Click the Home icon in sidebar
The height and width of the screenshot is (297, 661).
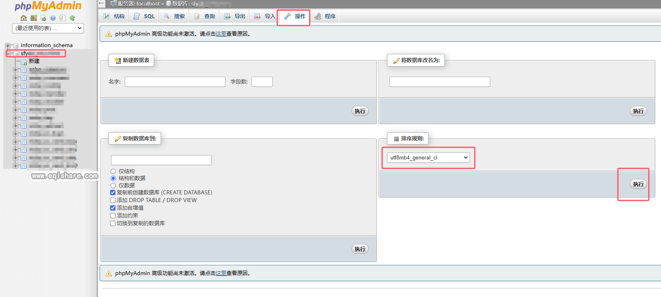pyautogui.click(x=24, y=18)
